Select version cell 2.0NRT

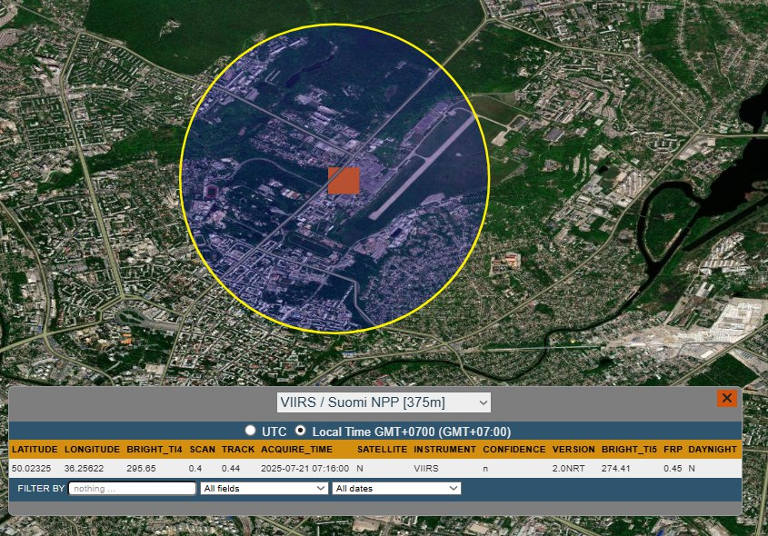[569, 469]
